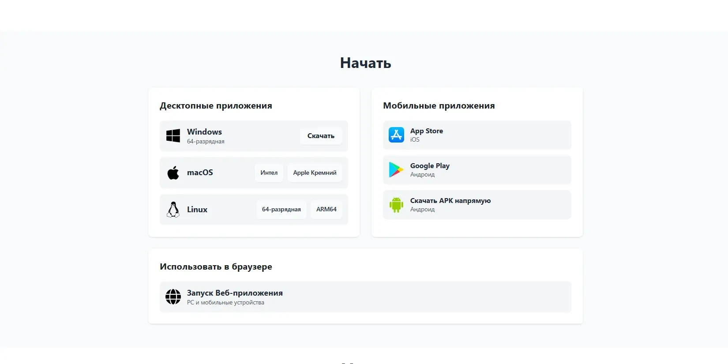Screen dimensions: 728x364
Task: Click the Windows label text
Action: click(204, 132)
